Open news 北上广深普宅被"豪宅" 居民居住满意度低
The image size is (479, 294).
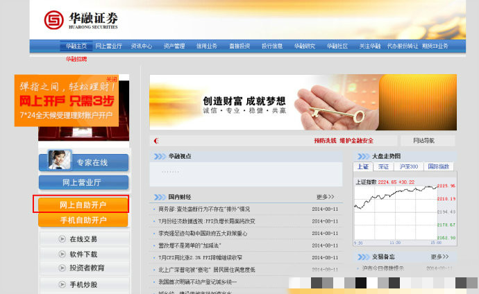point(207,270)
